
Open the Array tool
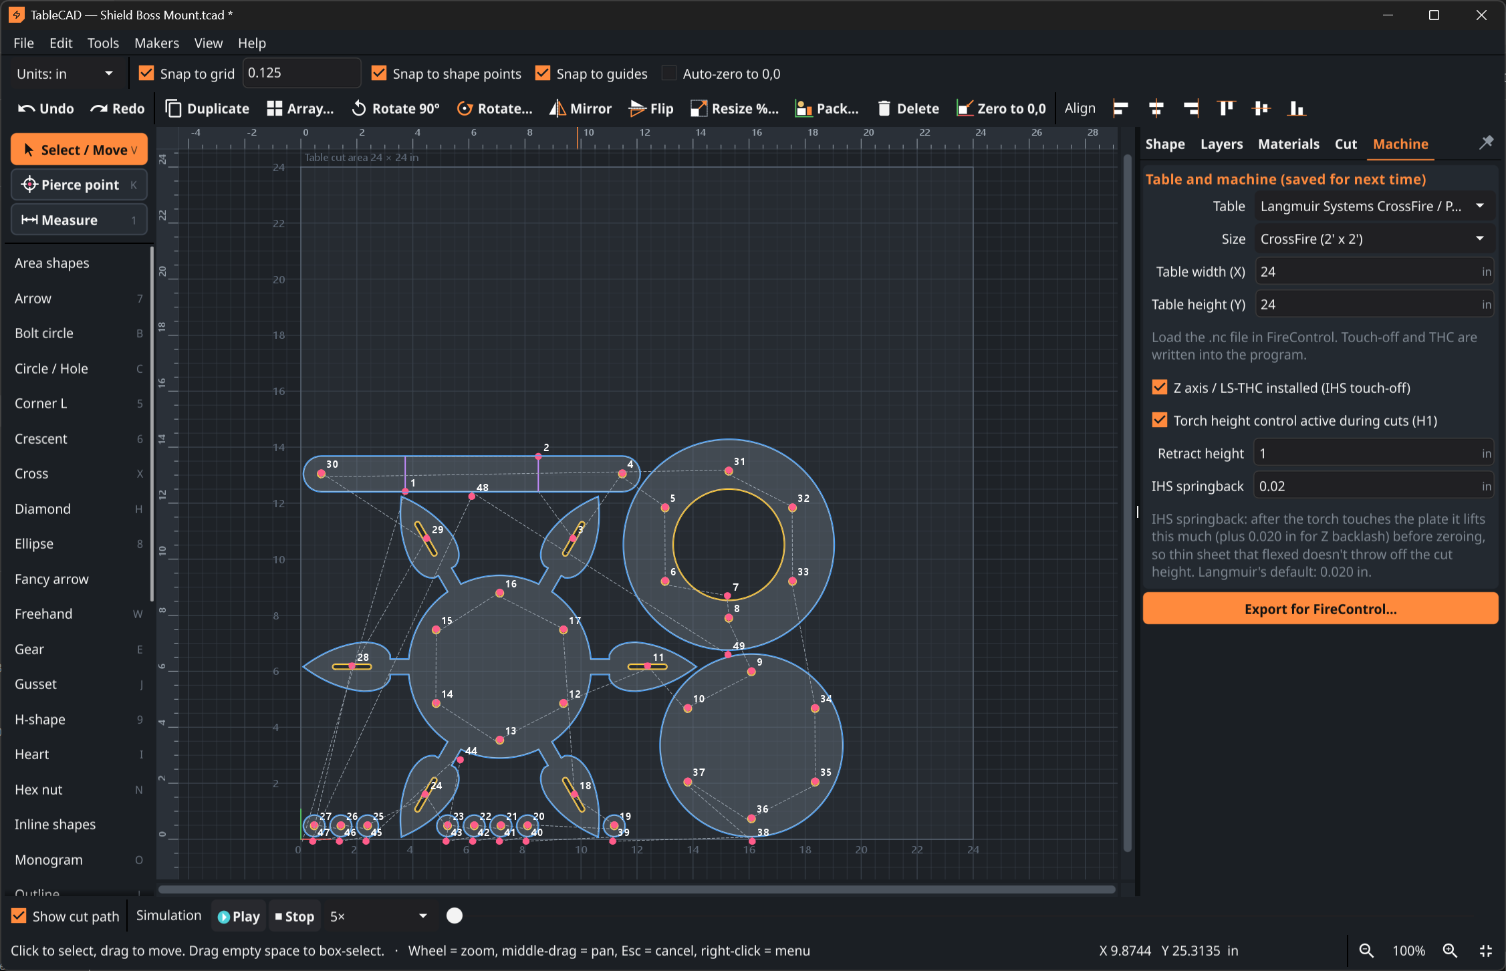click(x=300, y=108)
